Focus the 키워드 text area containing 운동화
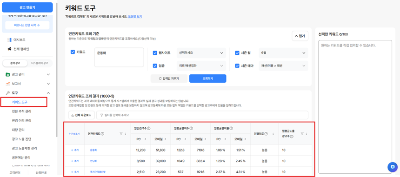Viewport: 400px width, 177px height. click(x=119, y=57)
